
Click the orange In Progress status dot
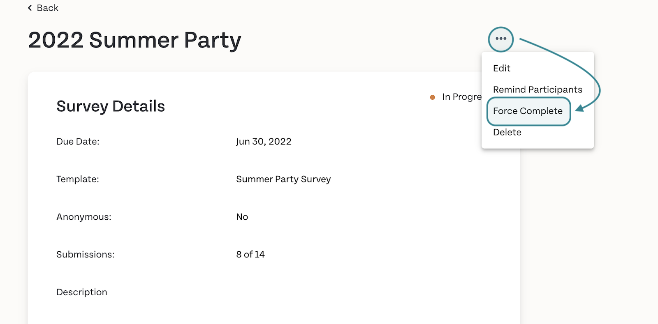click(432, 97)
